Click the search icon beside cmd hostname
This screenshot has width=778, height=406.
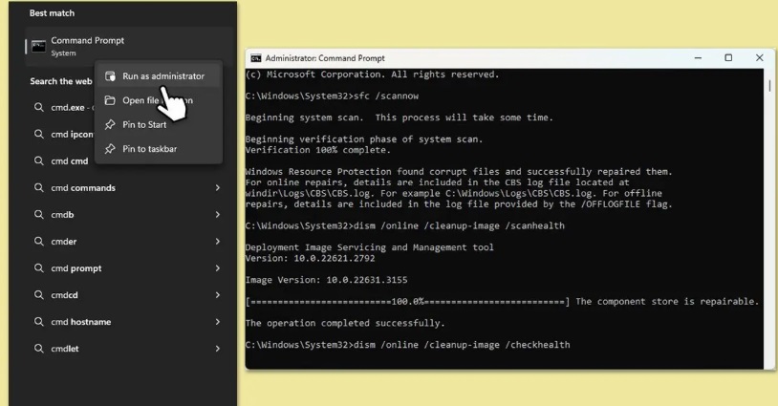[38, 321]
